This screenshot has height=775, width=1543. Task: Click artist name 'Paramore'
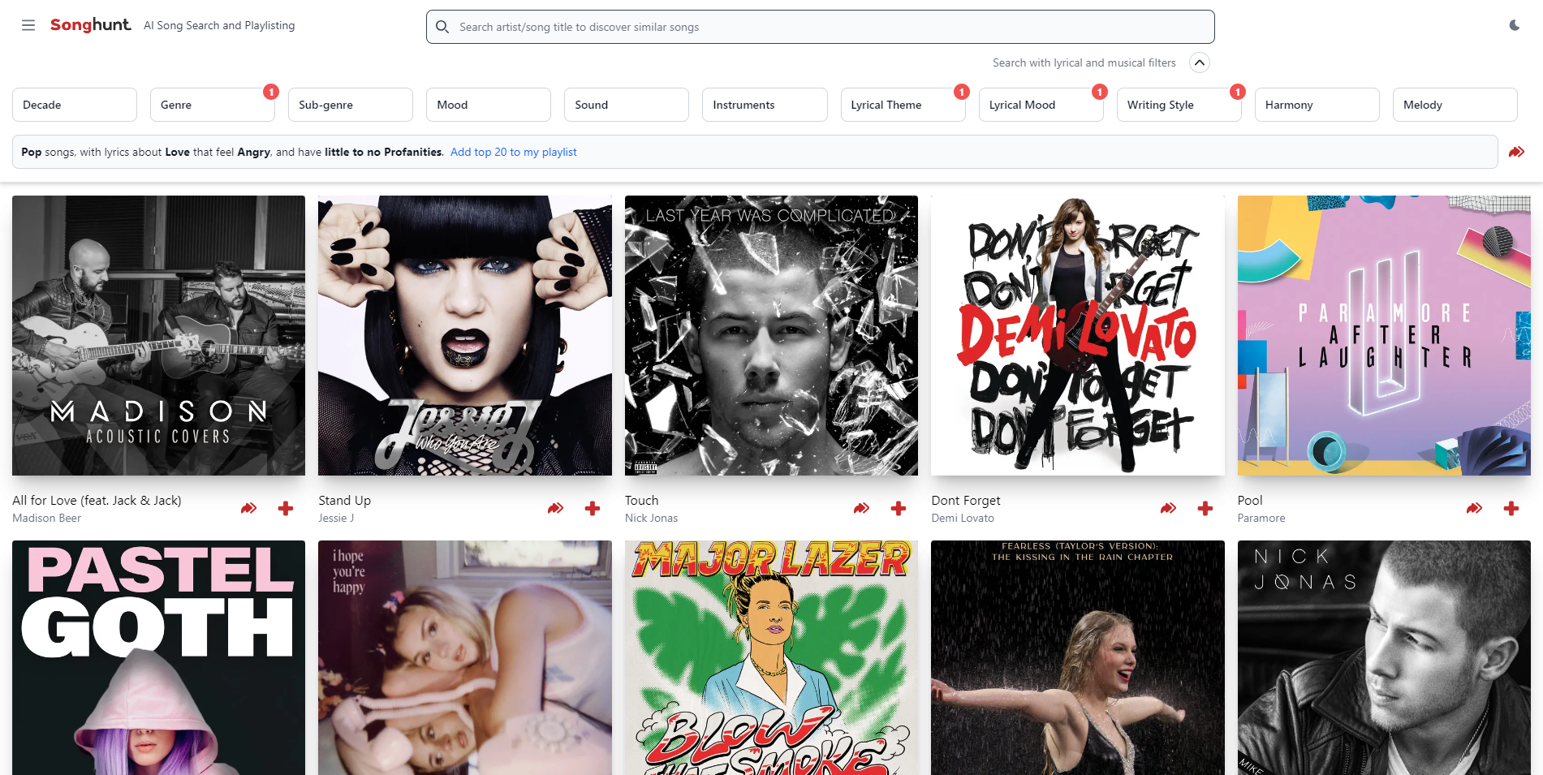(1261, 518)
